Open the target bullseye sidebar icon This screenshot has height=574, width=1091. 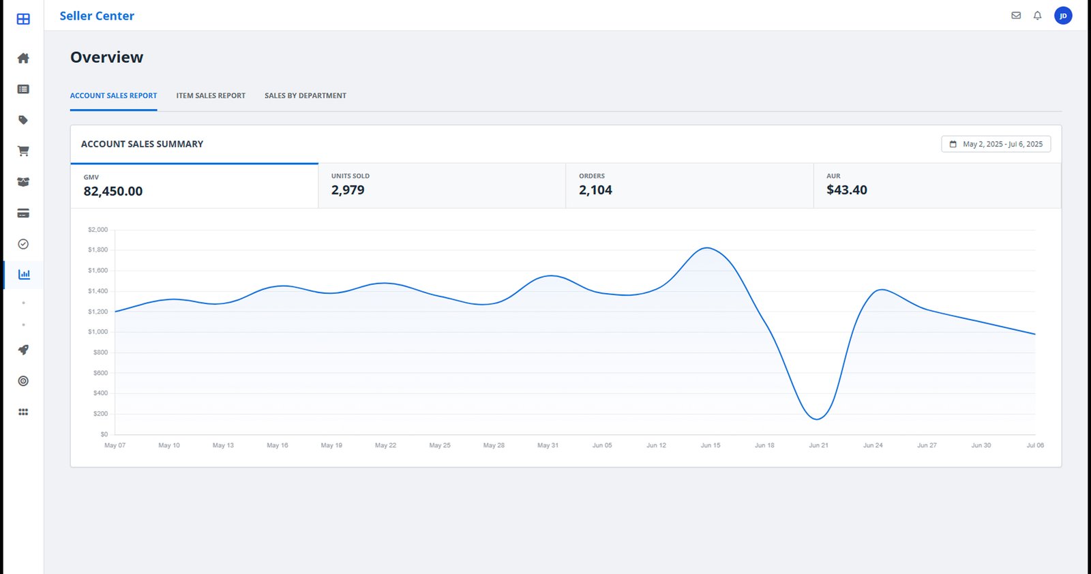tap(23, 381)
